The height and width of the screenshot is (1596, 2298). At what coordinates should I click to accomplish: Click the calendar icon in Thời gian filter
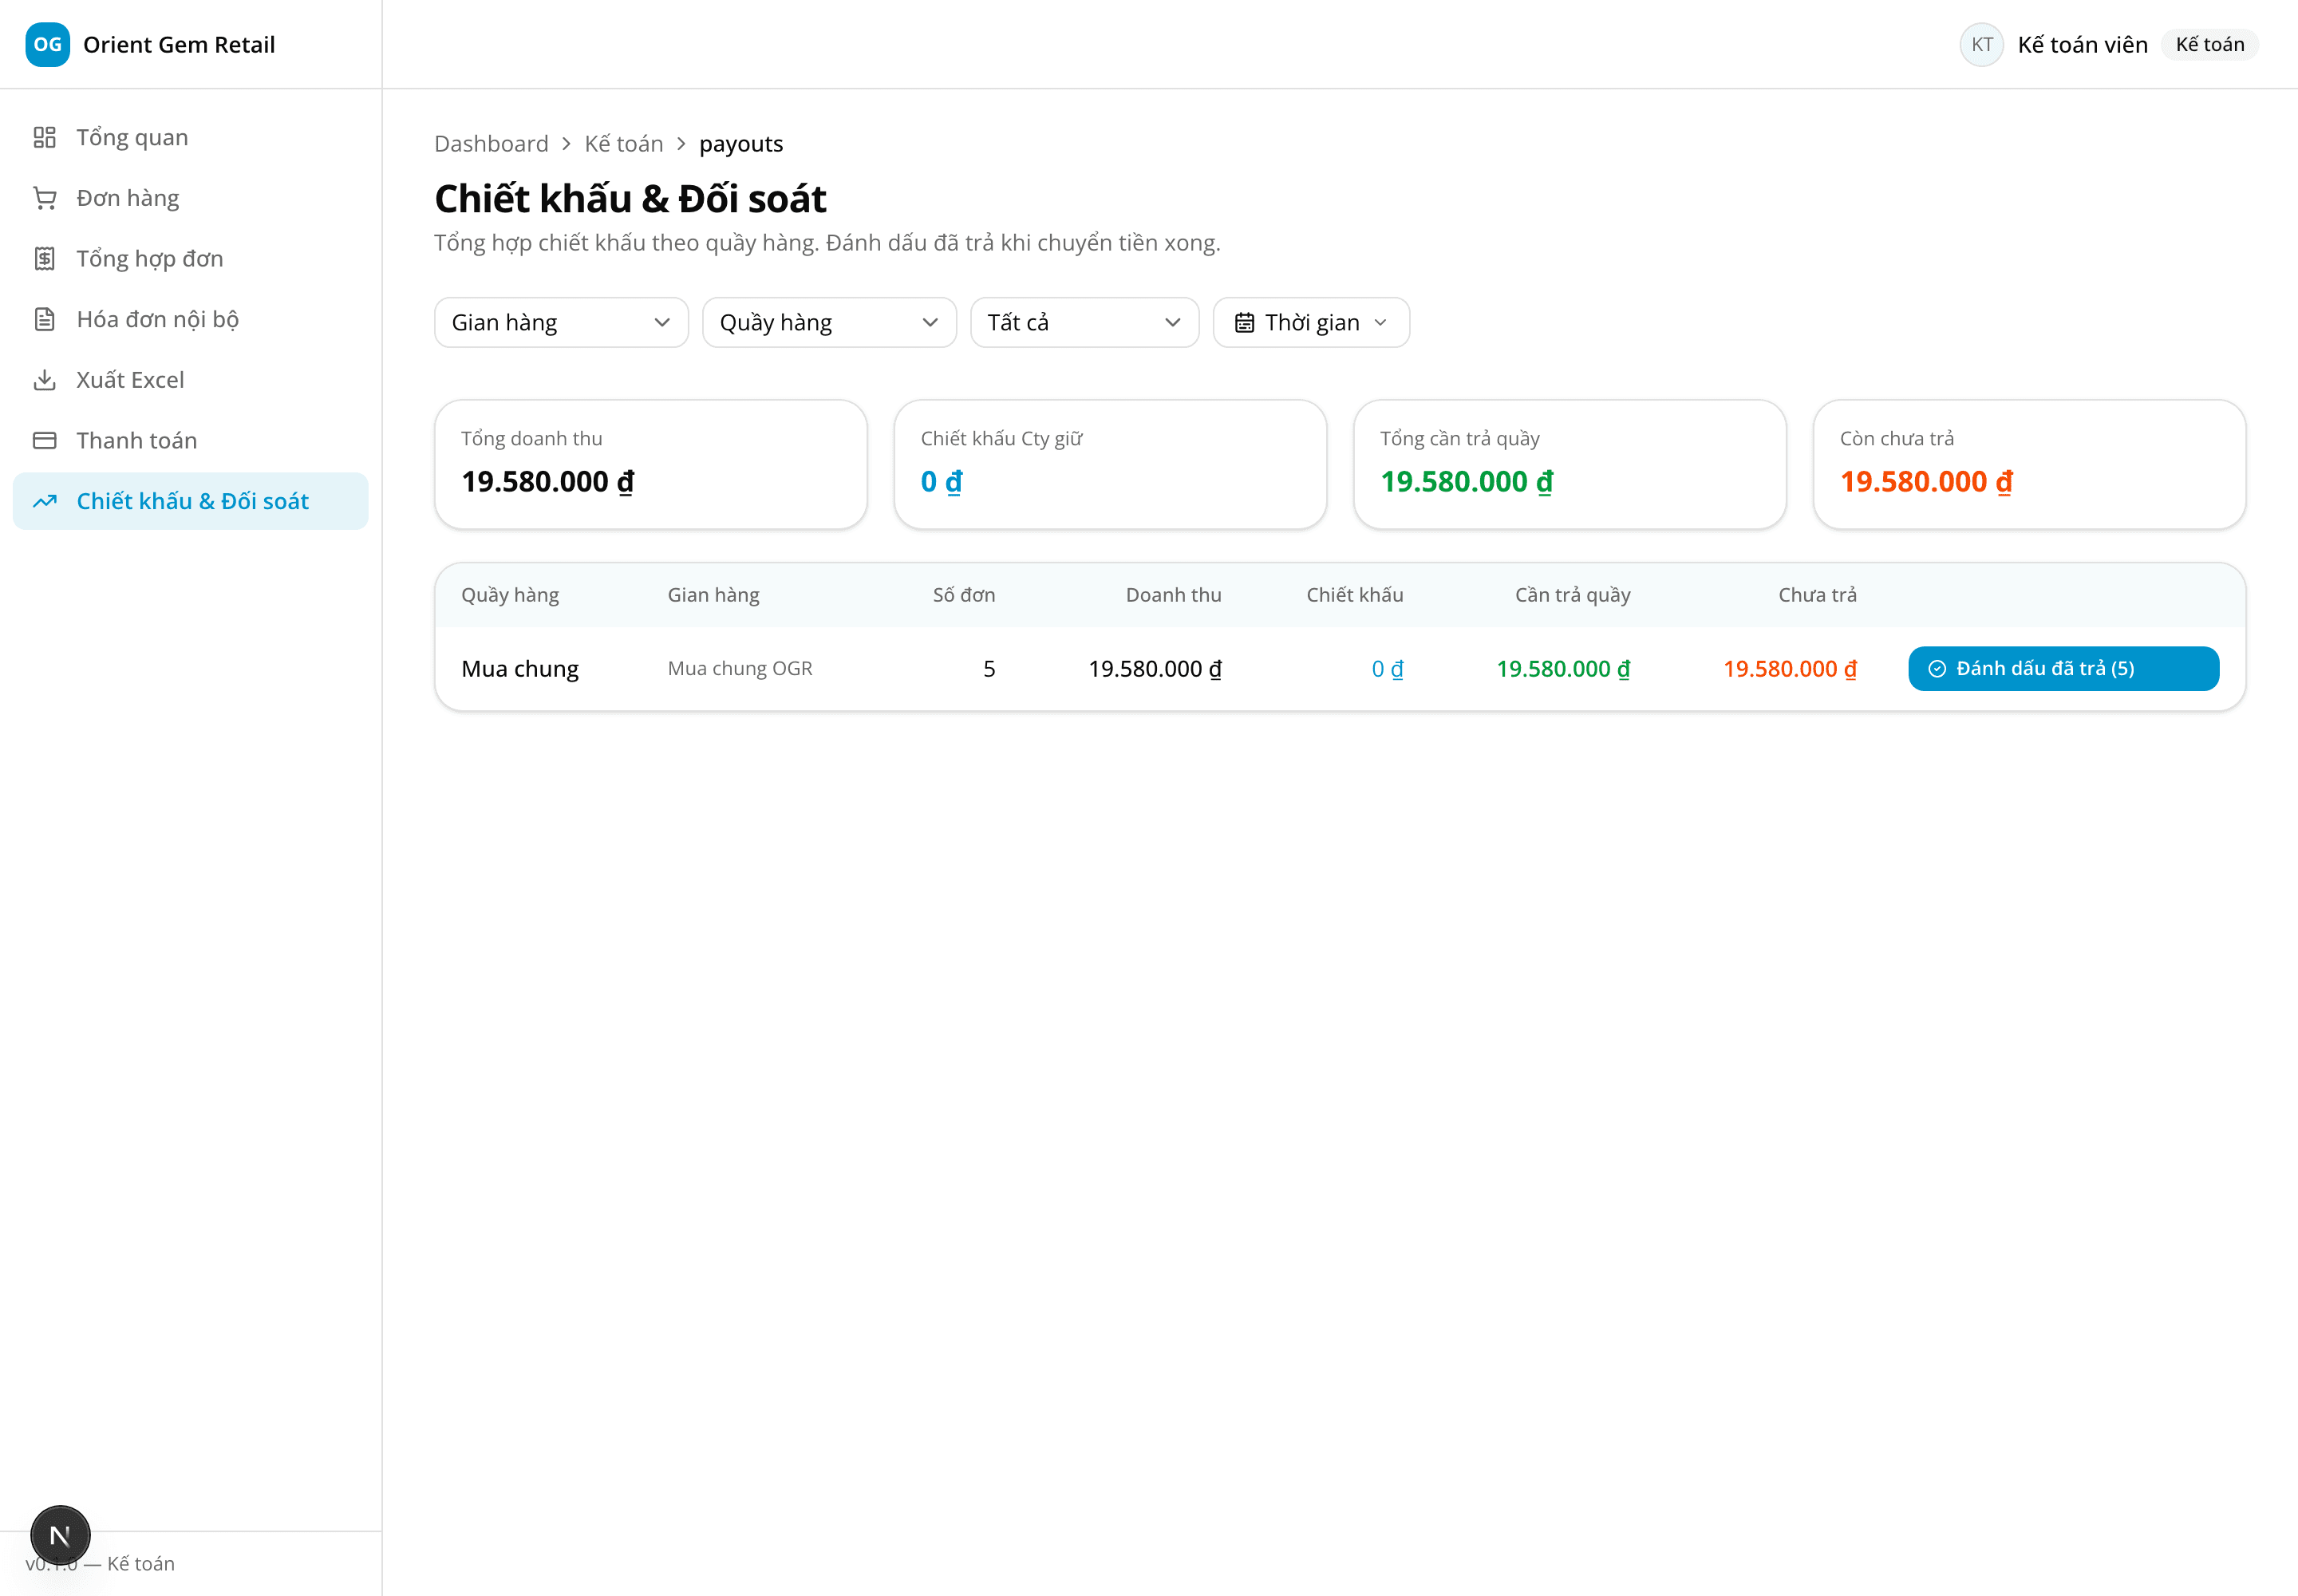pos(1244,323)
